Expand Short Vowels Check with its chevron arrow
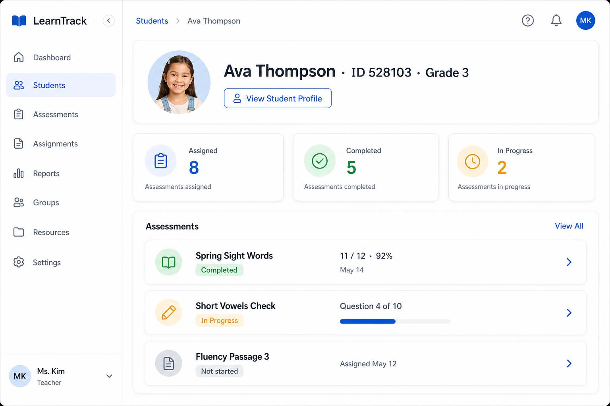Screen dimensions: 610x406 (569, 313)
